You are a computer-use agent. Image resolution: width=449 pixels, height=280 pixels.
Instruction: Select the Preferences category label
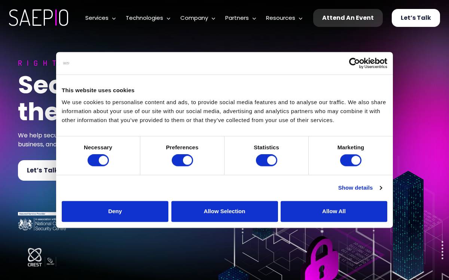pyautogui.click(x=182, y=147)
